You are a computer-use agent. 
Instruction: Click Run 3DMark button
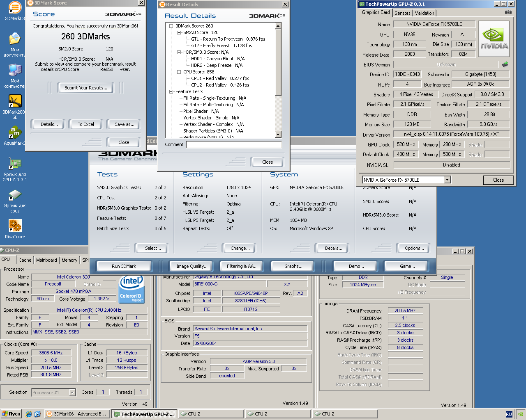tap(124, 266)
